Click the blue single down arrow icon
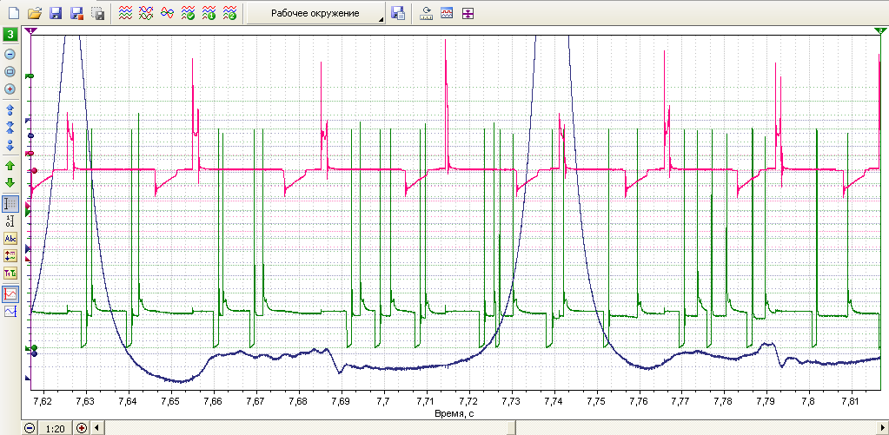Screen dimensions: 889x435 click(x=10, y=144)
